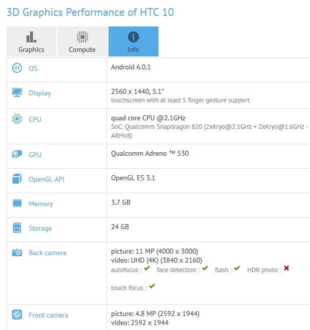
Task: Click the Display monitor icon
Action: coord(17,92)
